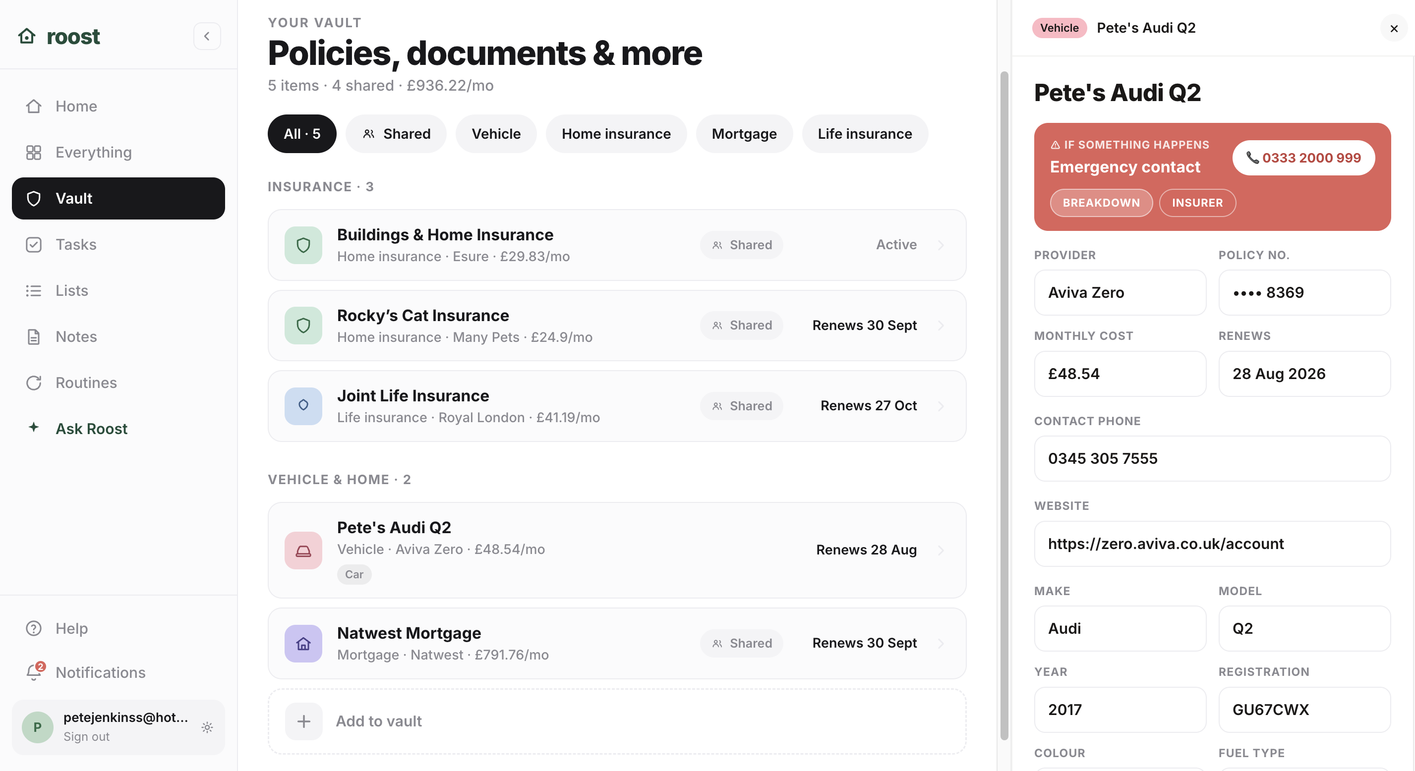Expand Natwest Mortgage row chevron
1415x771 pixels.
coord(941,643)
